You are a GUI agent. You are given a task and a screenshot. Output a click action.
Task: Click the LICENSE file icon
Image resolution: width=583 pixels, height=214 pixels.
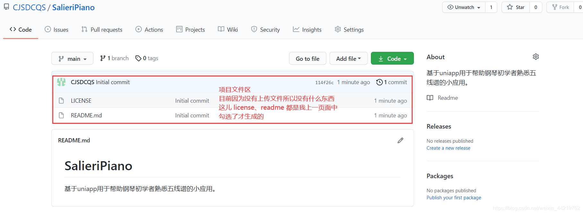point(61,100)
